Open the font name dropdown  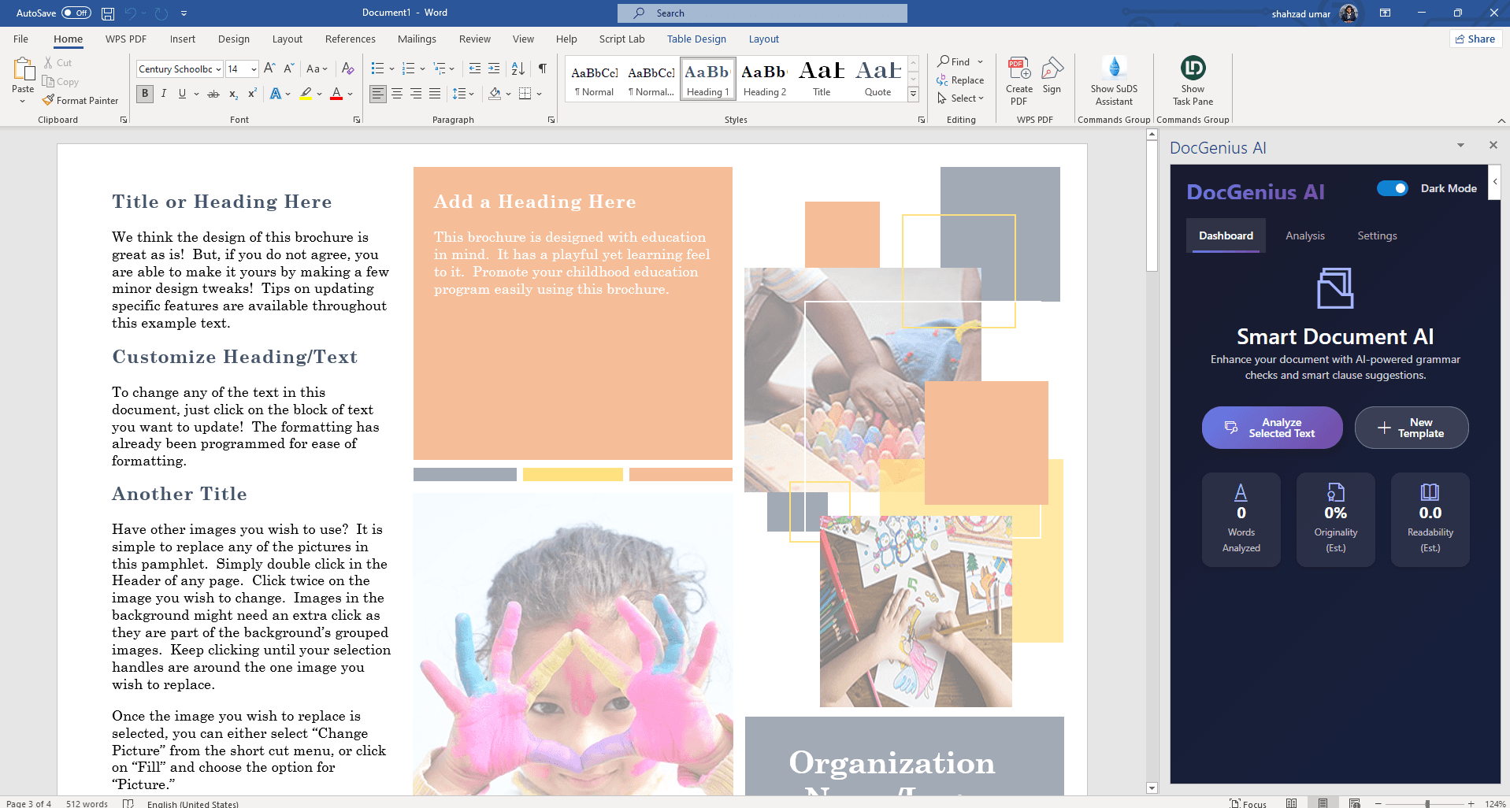pos(218,69)
